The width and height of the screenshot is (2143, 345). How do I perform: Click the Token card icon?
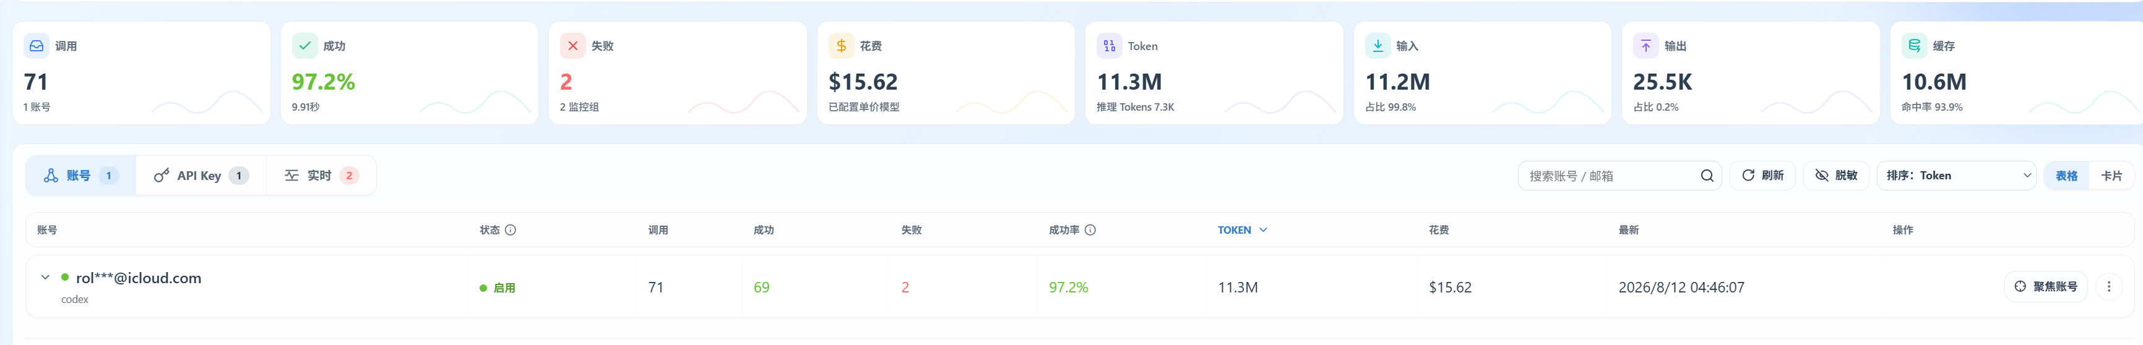[1109, 46]
